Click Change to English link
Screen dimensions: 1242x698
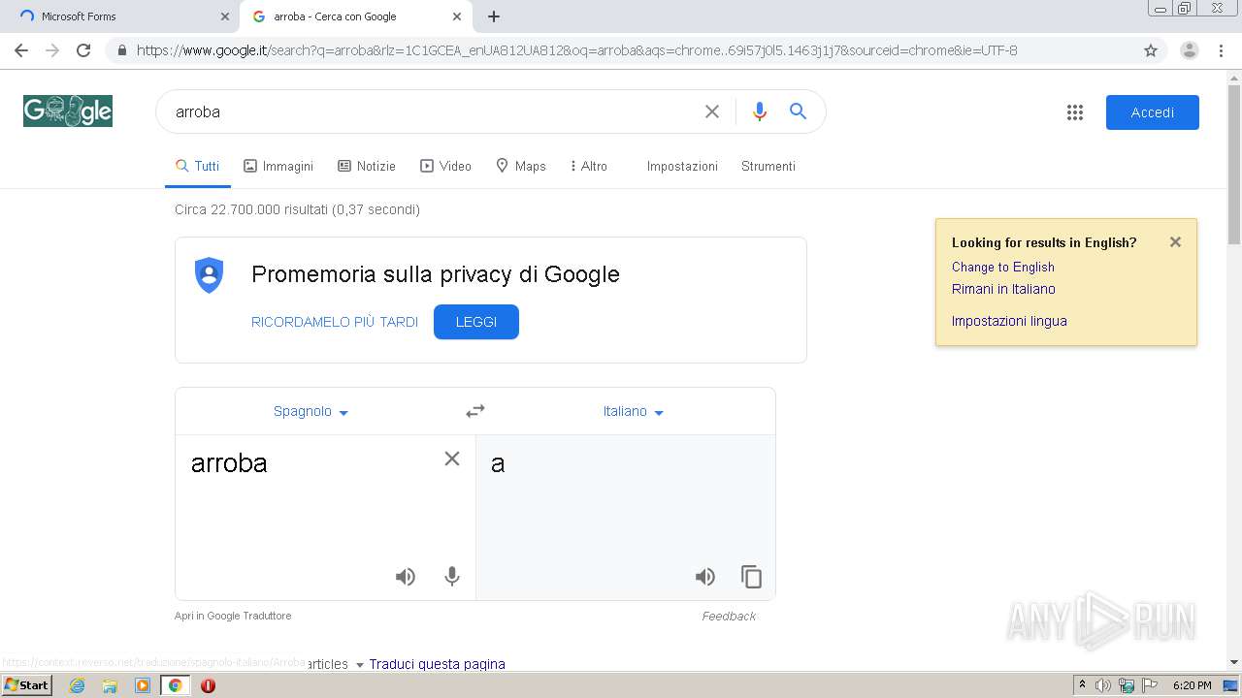tap(1002, 267)
